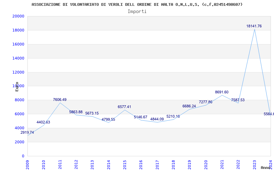Click the x-axis year 2017

coord(157,165)
